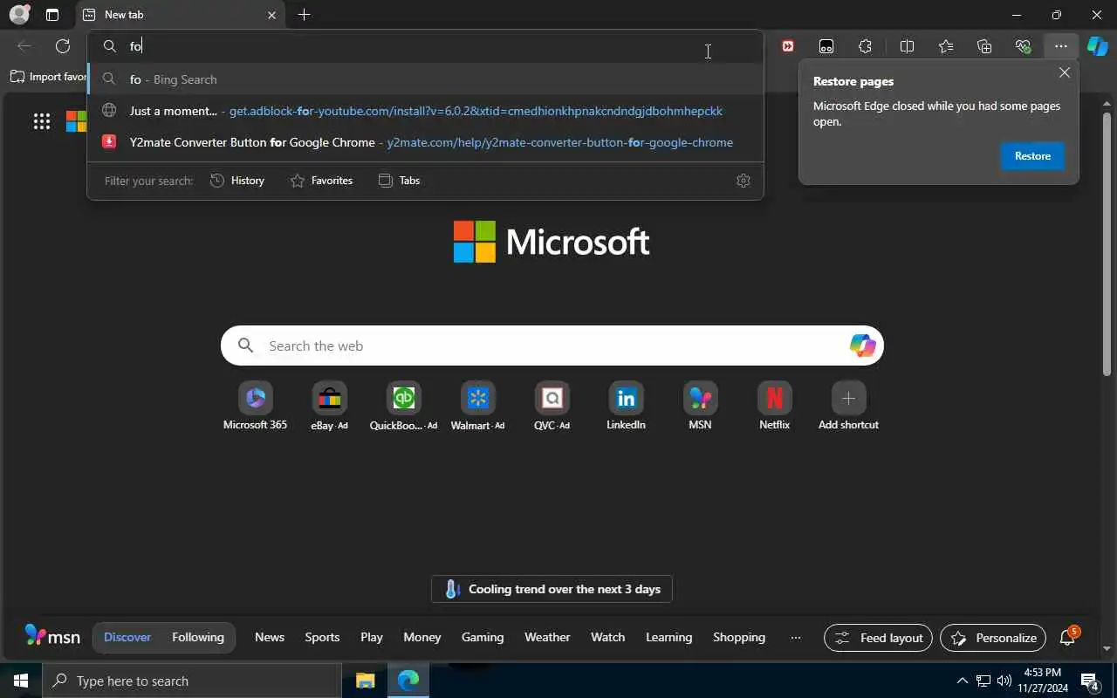Open the Weather category
The width and height of the screenshot is (1117, 698).
[547, 638]
